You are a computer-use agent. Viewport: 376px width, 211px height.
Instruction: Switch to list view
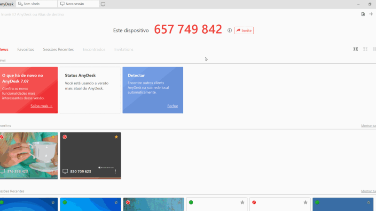(374, 49)
